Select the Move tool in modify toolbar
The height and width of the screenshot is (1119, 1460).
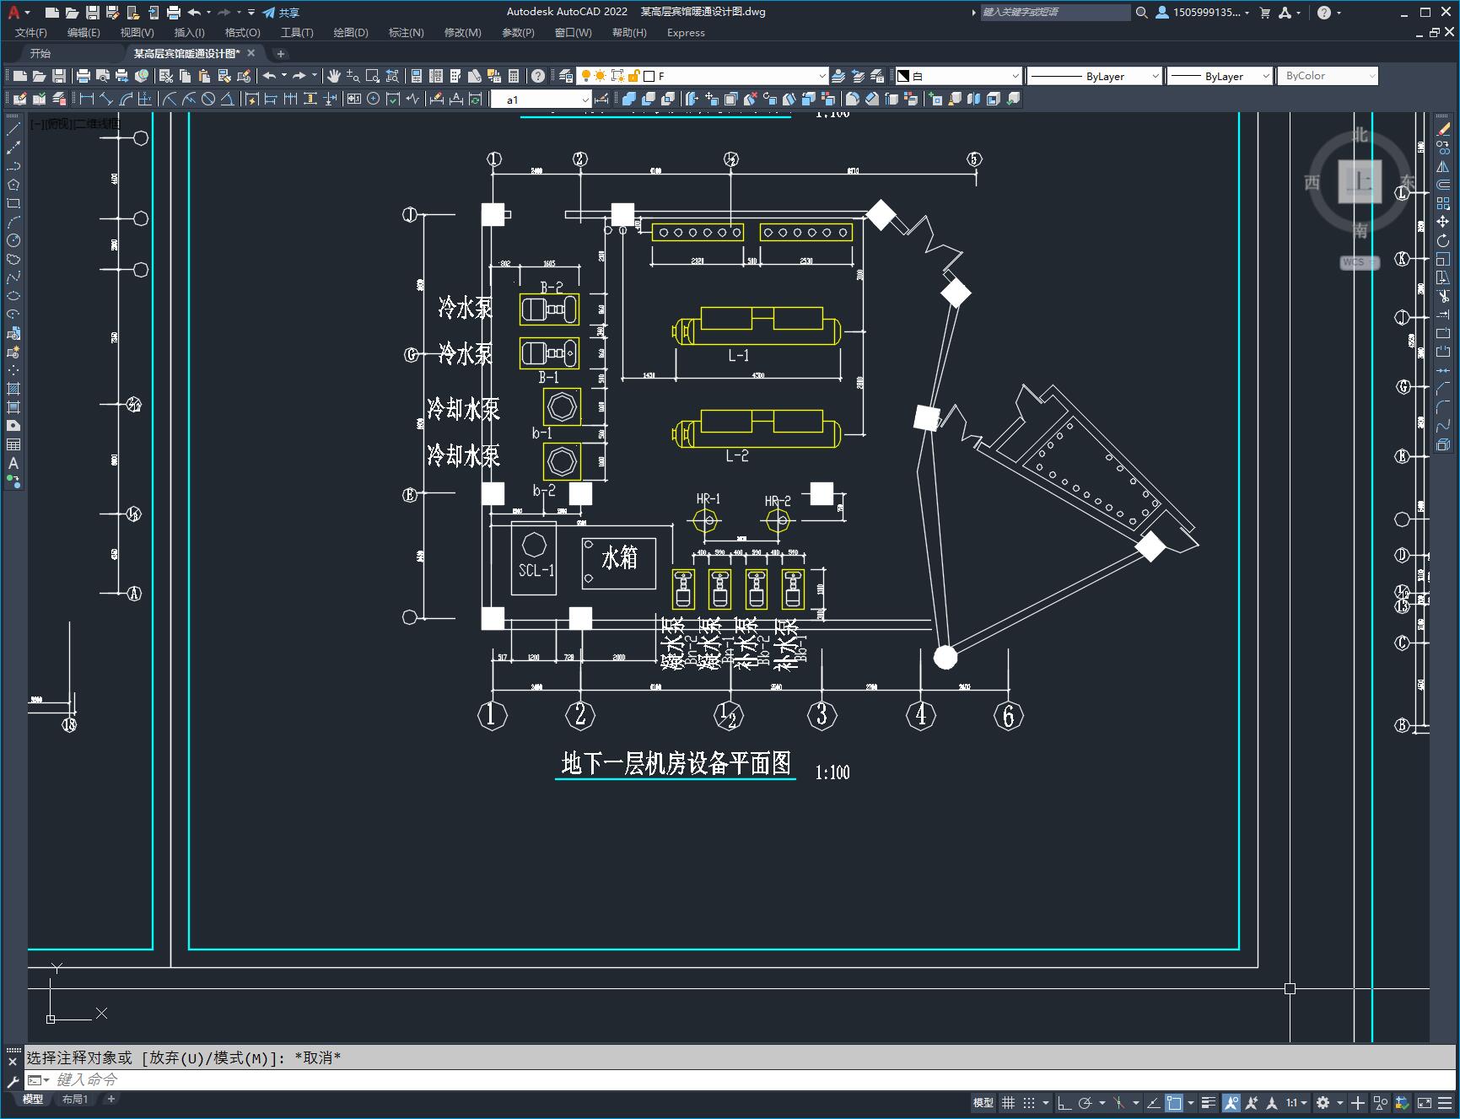pos(1443,222)
